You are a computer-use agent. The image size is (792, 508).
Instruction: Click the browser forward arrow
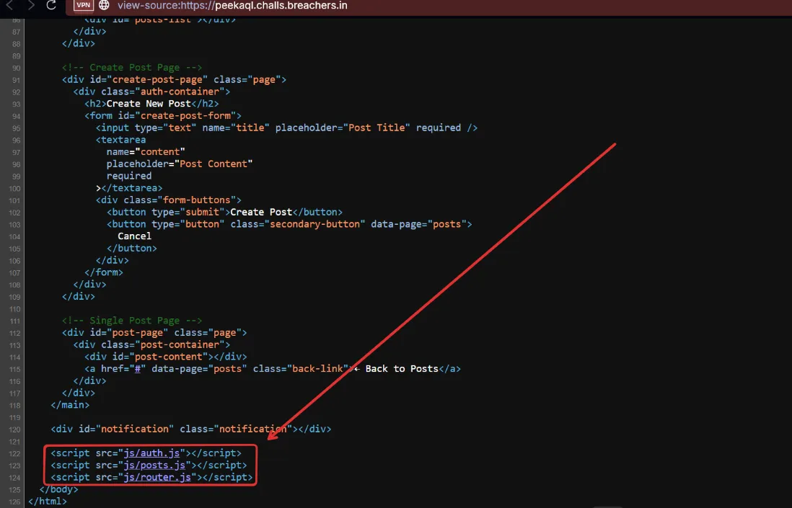[30, 6]
